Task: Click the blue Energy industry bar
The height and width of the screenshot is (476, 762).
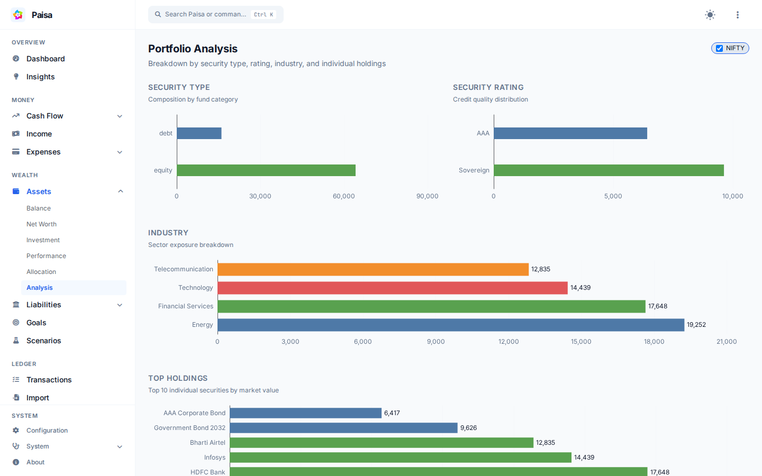Action: coord(451,325)
